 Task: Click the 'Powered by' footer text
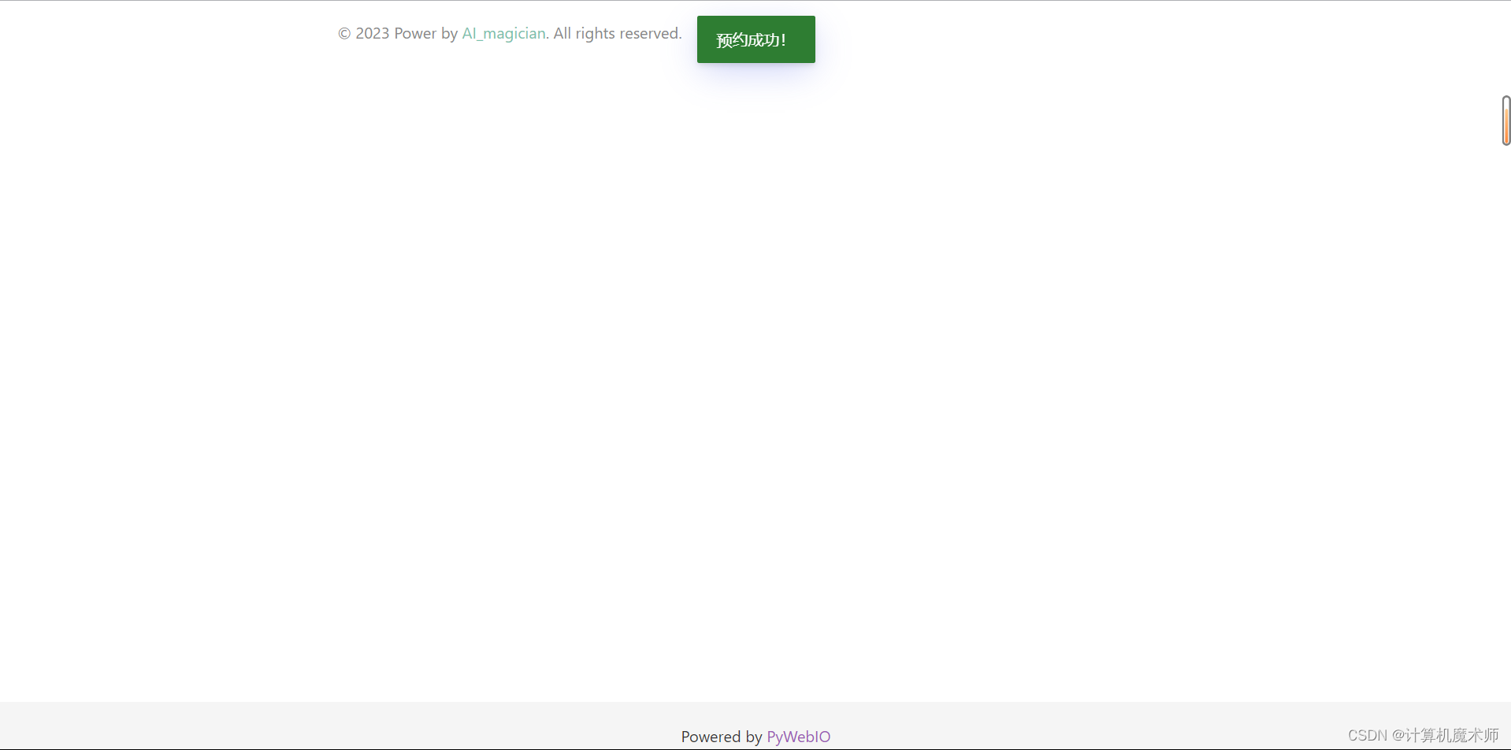click(x=722, y=737)
